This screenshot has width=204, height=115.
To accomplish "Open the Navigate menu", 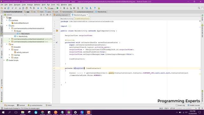I will 17,5.
